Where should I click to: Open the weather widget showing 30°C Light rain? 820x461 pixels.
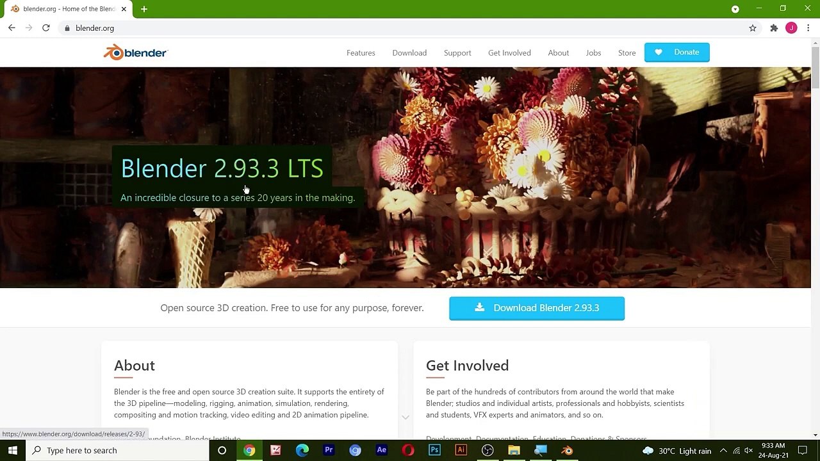click(x=676, y=451)
